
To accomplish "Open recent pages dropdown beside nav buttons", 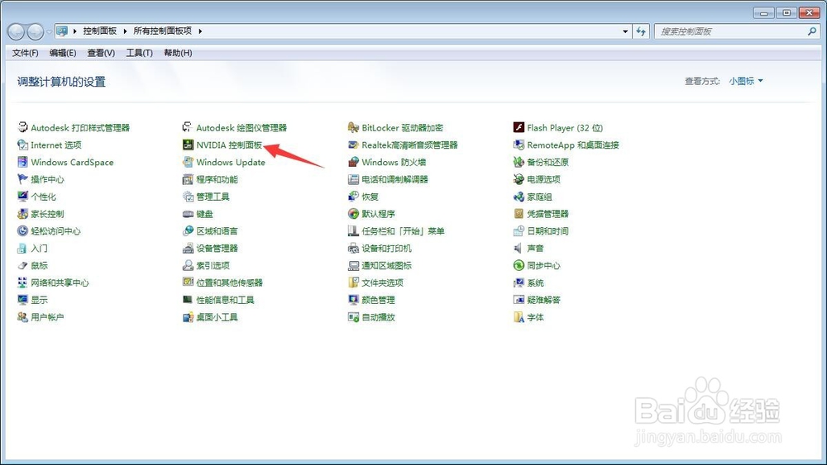I will point(49,31).
